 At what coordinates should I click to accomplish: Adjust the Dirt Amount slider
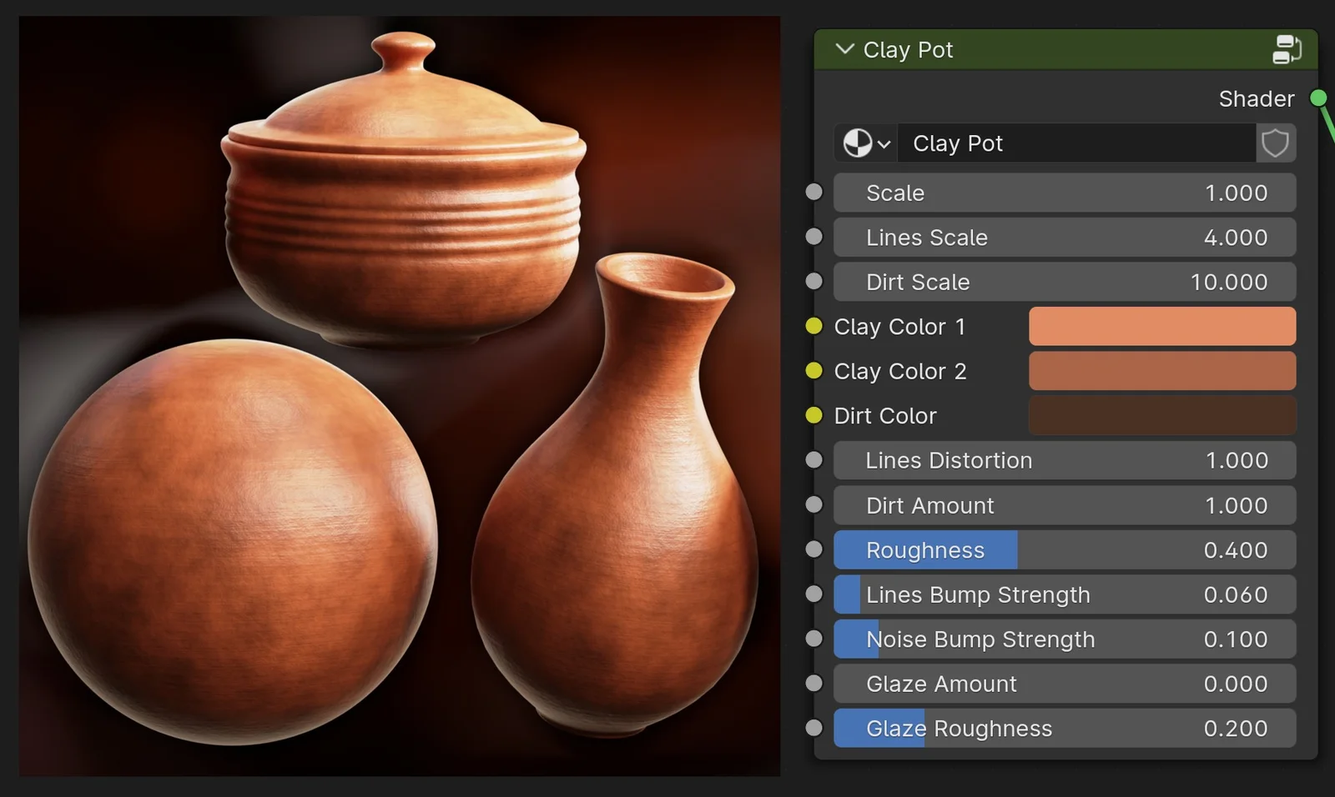(x=1064, y=505)
